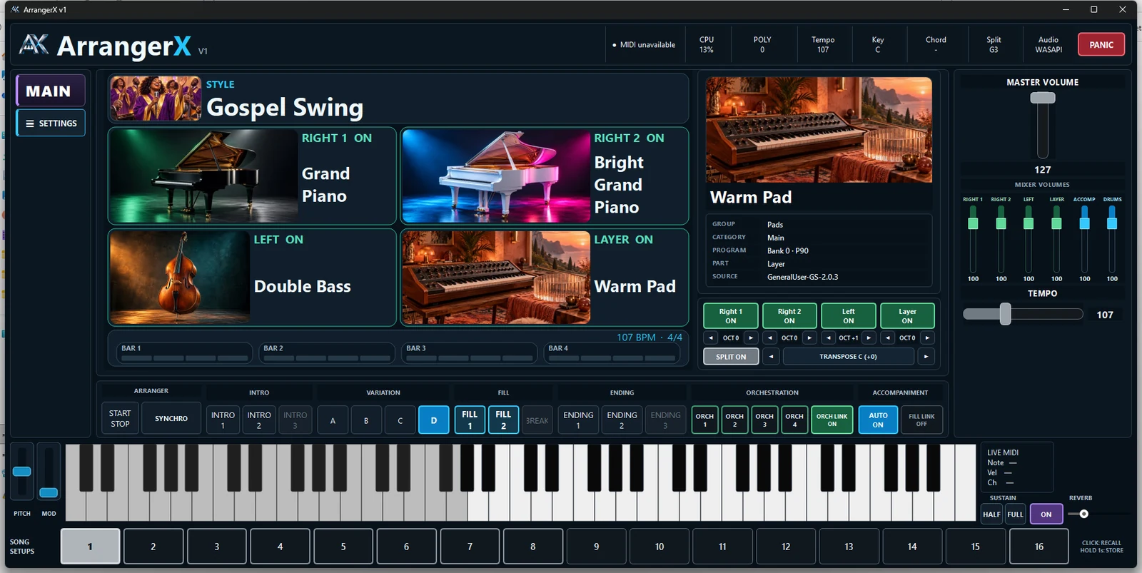Select INTRO 1

click(223, 420)
